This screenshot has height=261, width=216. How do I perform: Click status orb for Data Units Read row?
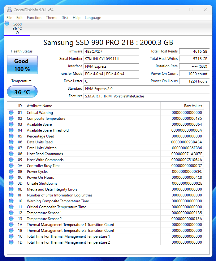tap(11, 142)
